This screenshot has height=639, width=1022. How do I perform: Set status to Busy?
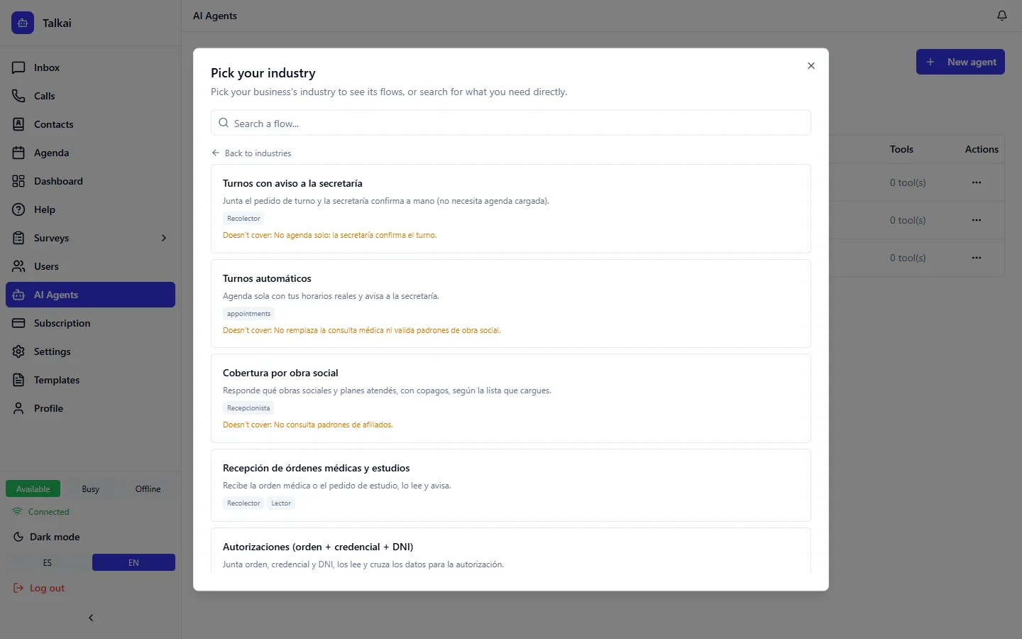pyautogui.click(x=90, y=488)
